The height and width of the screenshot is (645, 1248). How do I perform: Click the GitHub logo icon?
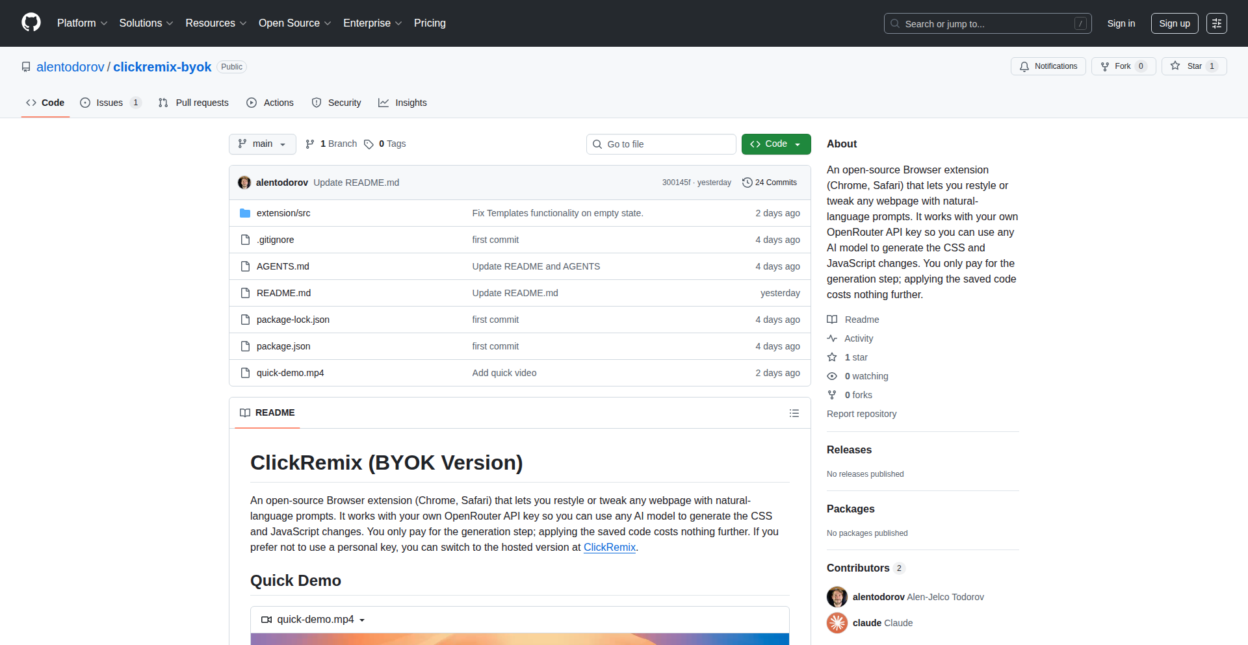(x=31, y=23)
